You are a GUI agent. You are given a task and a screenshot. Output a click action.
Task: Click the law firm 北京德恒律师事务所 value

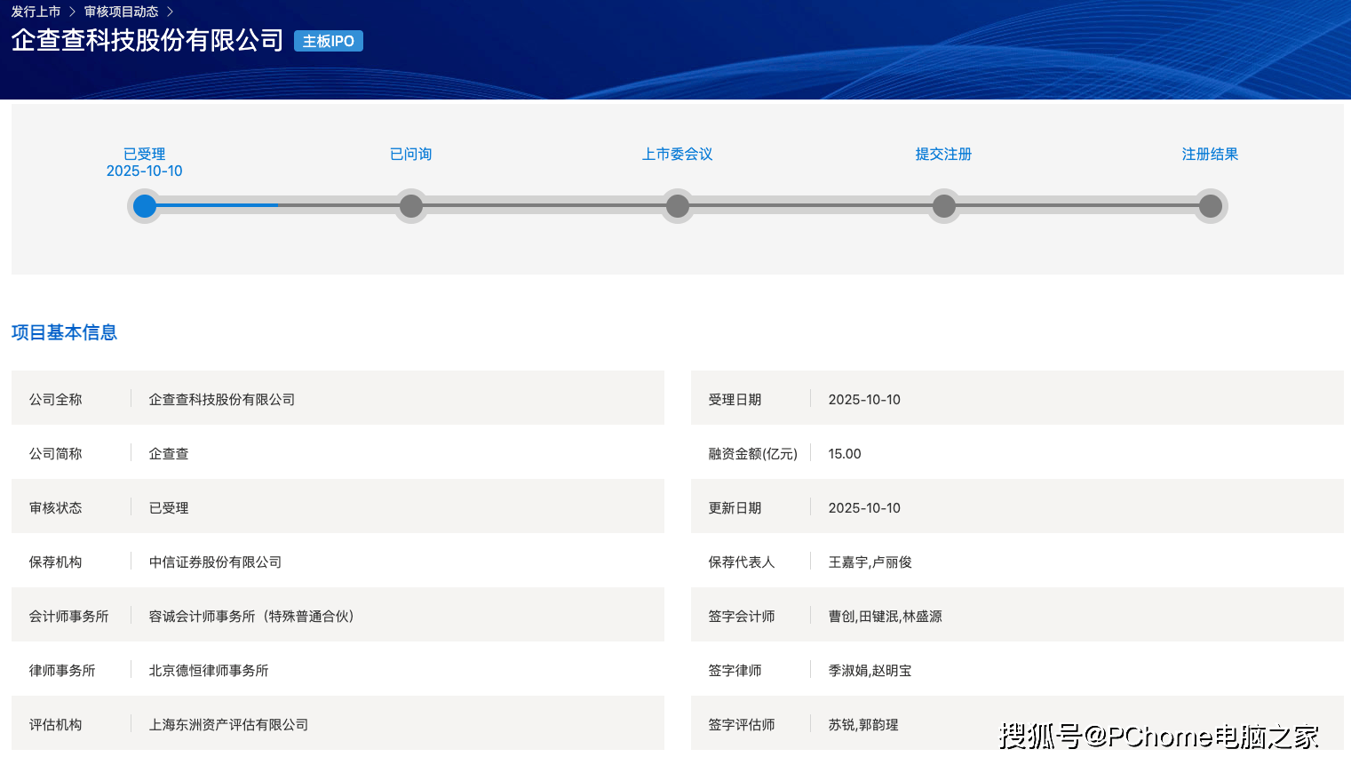[x=209, y=670]
